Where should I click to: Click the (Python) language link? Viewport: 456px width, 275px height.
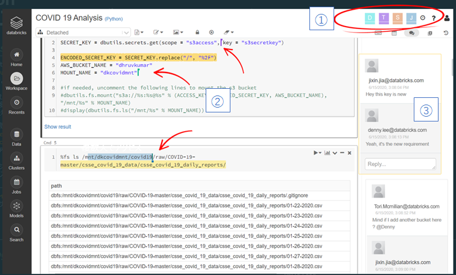pos(114,19)
